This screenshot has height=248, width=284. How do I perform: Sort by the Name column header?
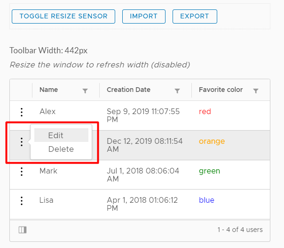coord(49,90)
